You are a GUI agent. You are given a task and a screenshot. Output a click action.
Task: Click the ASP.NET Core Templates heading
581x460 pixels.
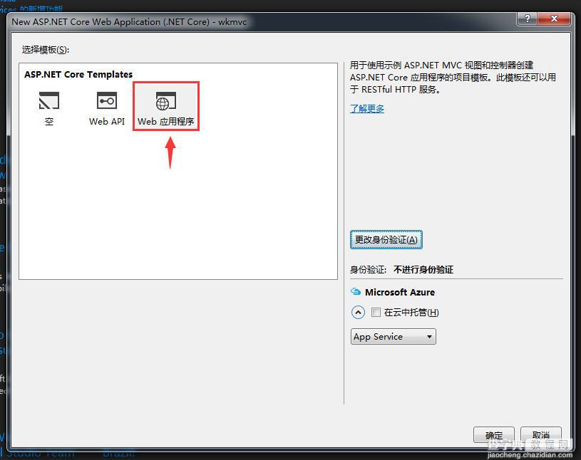pyautogui.click(x=78, y=74)
